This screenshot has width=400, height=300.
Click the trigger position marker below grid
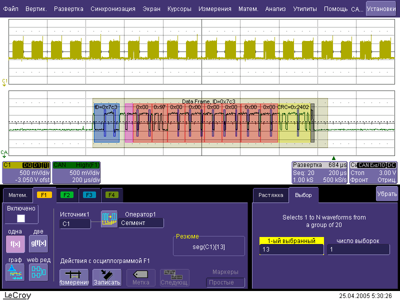pos(333,158)
